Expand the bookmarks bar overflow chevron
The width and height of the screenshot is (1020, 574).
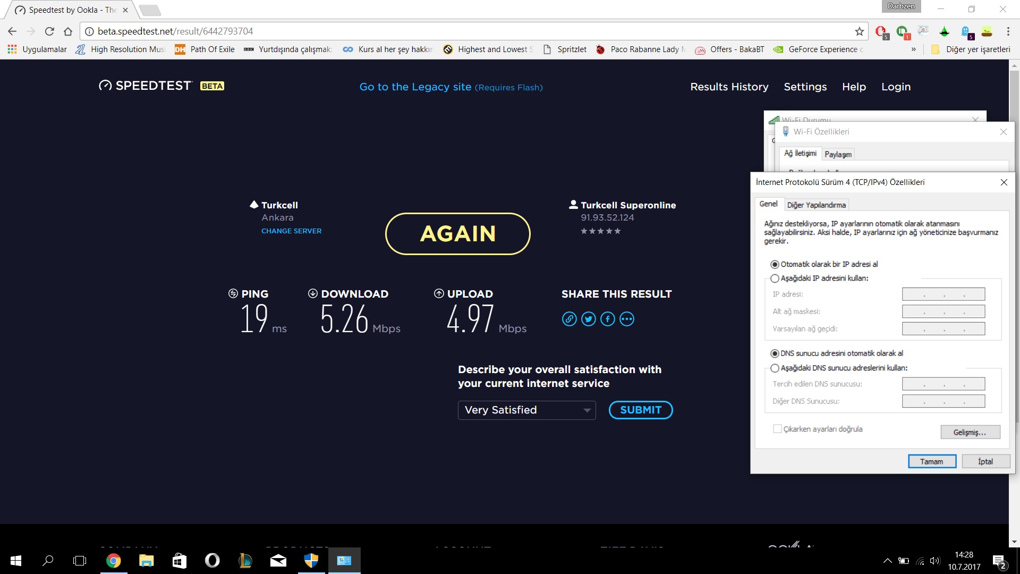tap(914, 49)
